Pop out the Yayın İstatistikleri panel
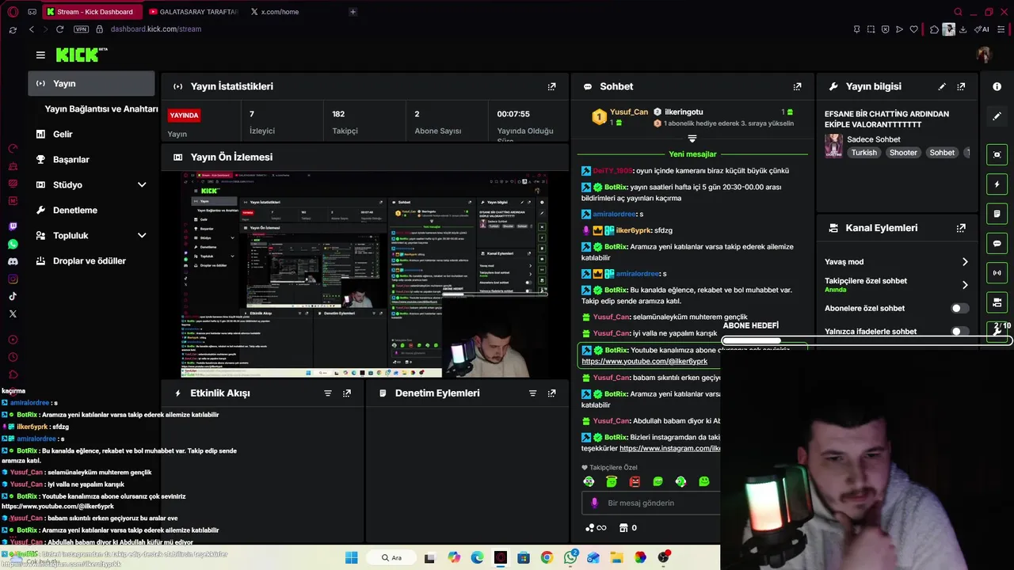1014x570 pixels. pyautogui.click(x=552, y=86)
